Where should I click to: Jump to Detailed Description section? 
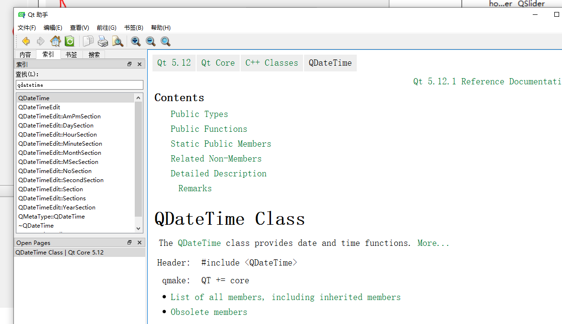tap(219, 174)
